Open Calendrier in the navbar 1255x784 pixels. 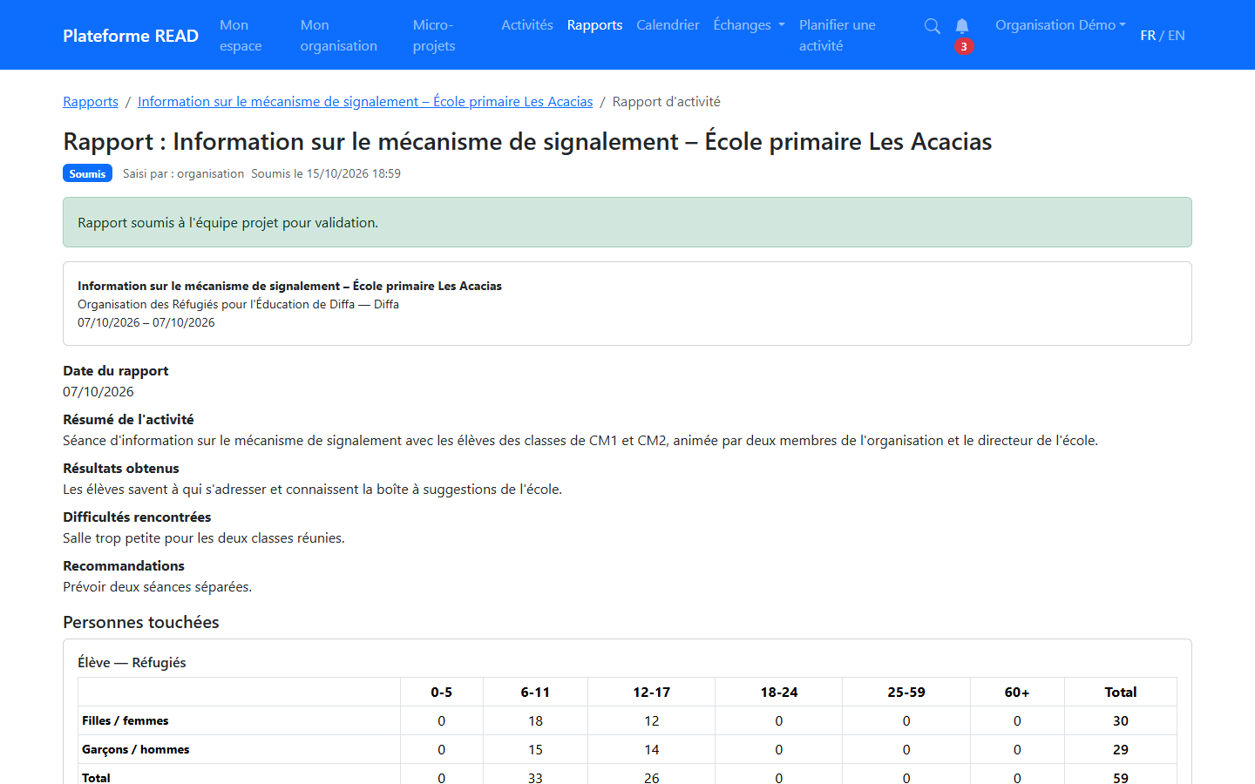click(x=668, y=25)
